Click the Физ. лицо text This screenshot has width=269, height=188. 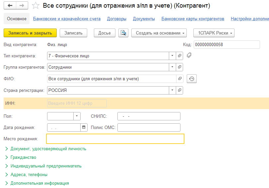click(x=57, y=45)
